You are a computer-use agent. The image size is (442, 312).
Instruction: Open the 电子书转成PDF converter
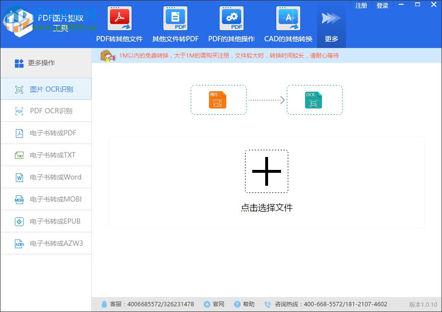pyautogui.click(x=46, y=133)
